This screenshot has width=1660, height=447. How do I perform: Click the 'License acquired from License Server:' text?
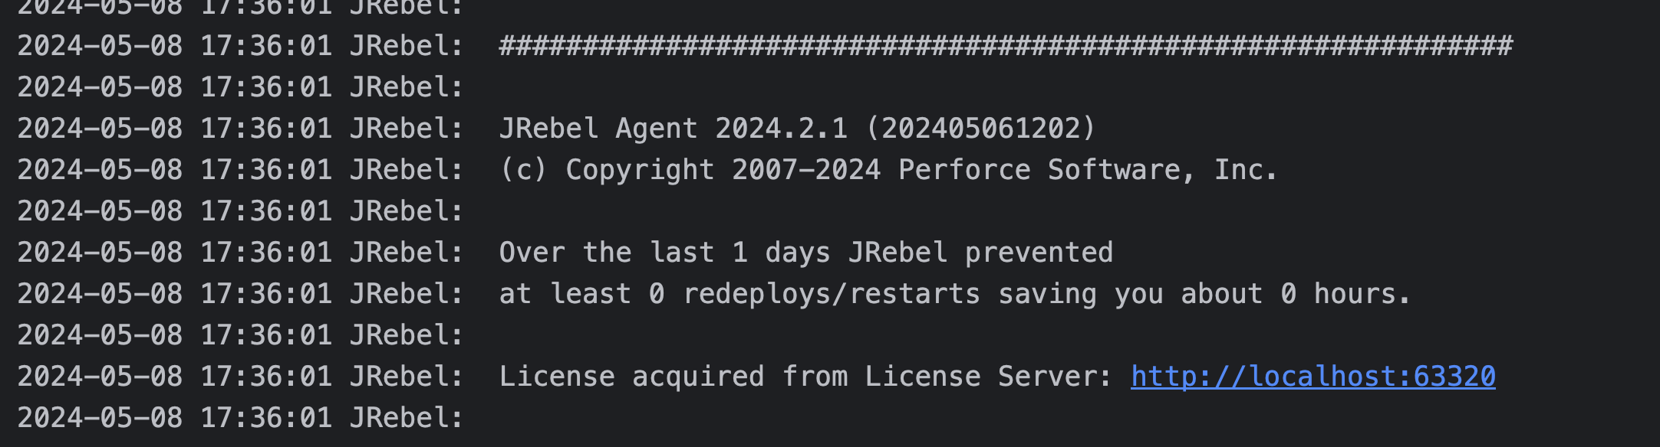pos(805,377)
